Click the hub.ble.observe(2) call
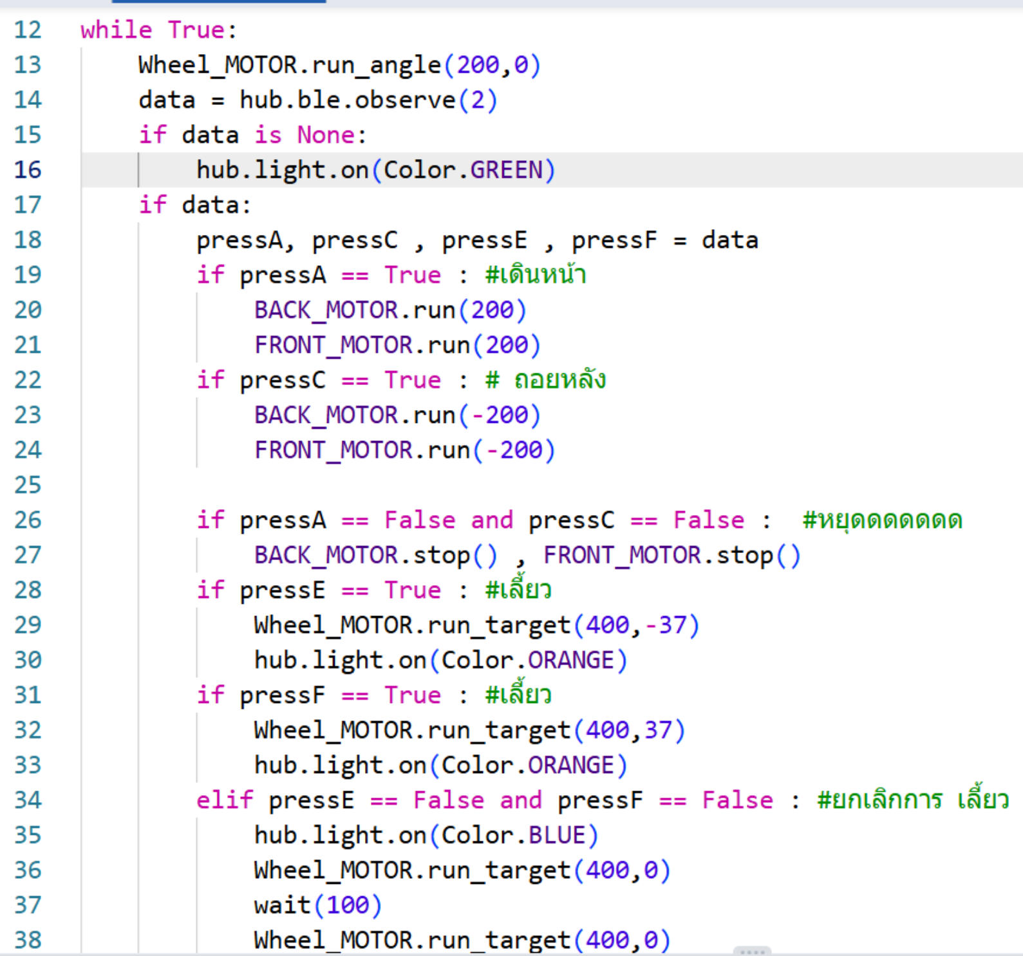This screenshot has width=1023, height=956. pyautogui.click(x=368, y=100)
